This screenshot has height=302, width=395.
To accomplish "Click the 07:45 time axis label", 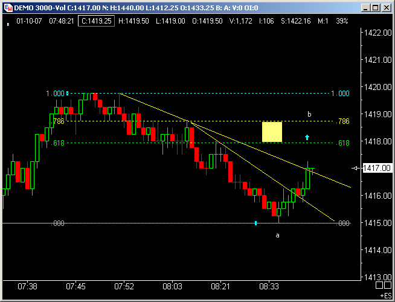I will (75, 286).
